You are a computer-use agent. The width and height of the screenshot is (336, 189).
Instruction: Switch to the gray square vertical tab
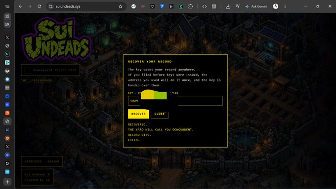click(7, 88)
